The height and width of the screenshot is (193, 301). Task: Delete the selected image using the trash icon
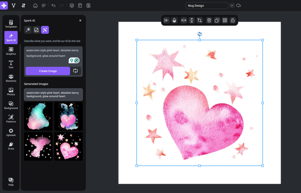(209, 20)
